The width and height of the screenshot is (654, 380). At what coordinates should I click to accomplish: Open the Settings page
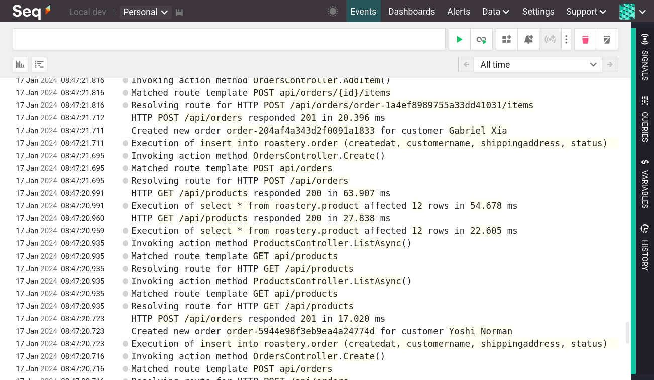click(538, 12)
